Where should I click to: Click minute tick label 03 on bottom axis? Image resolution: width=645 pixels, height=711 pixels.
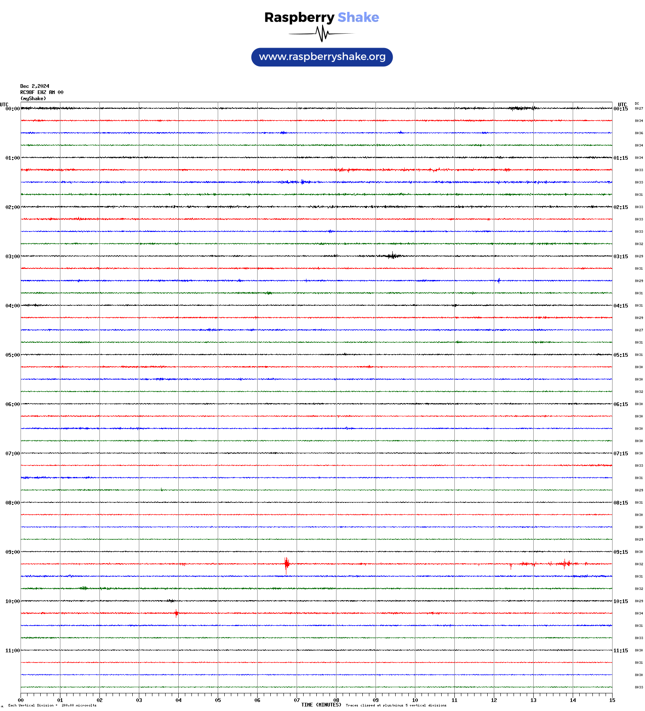click(x=139, y=700)
